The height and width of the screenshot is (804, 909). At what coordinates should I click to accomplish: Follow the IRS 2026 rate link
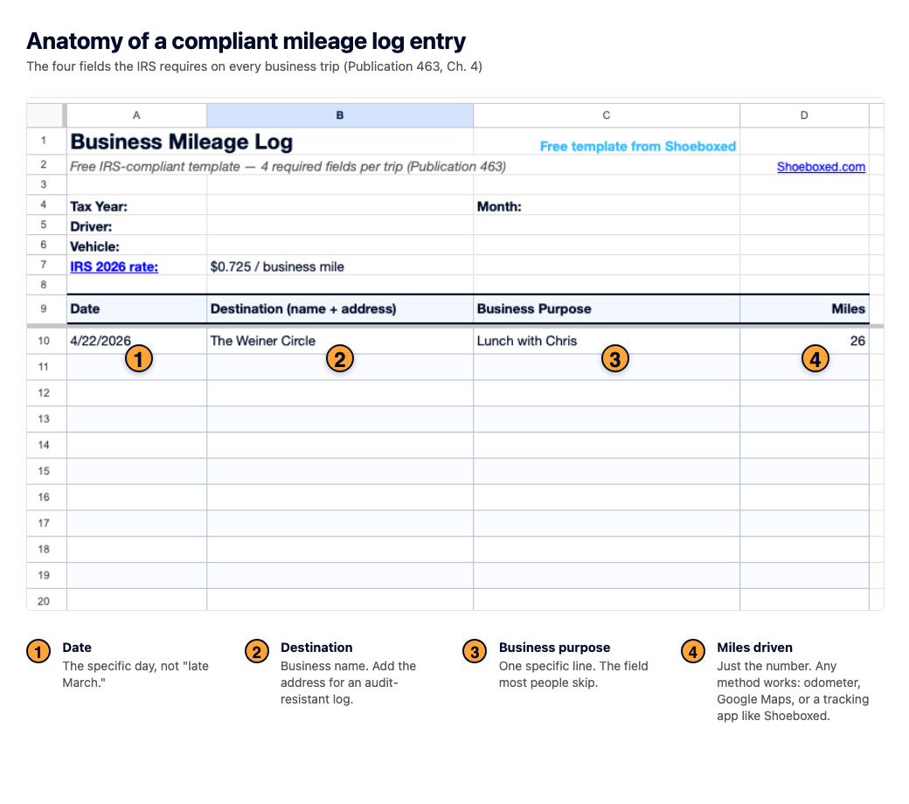pyautogui.click(x=114, y=267)
